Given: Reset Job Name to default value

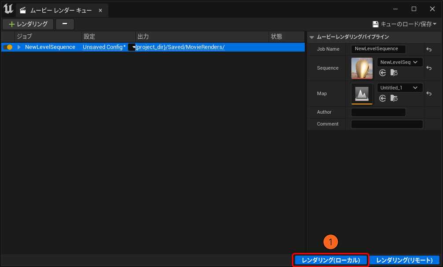Looking at the screenshot, I should click(x=429, y=49).
